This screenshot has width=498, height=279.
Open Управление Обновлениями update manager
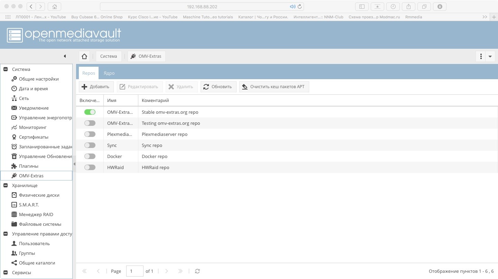(41, 156)
